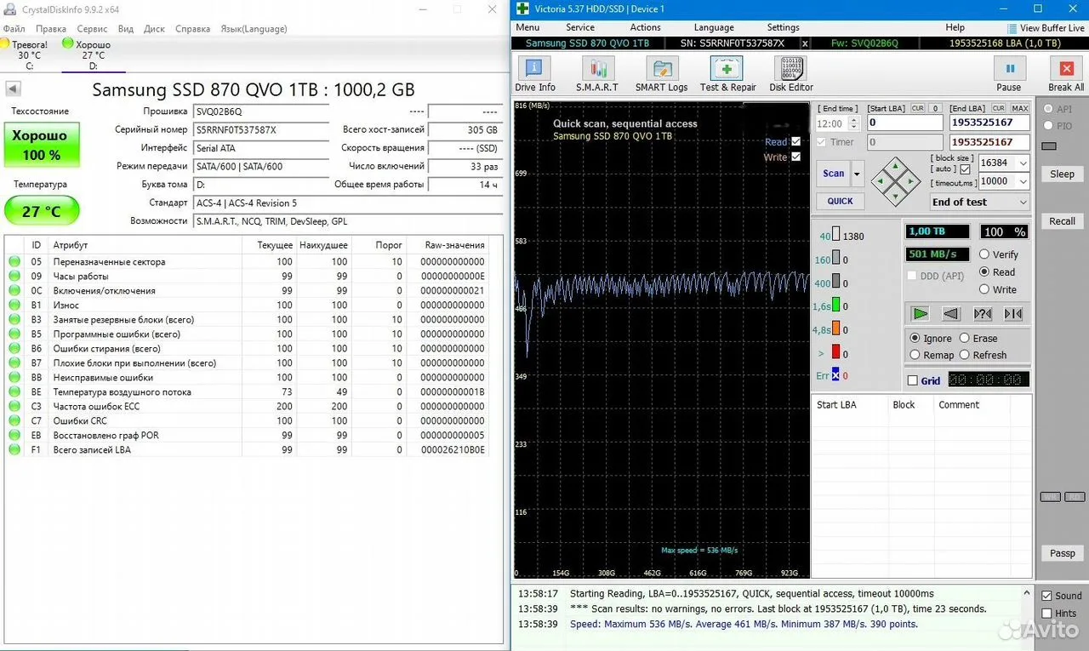Toggle the block size auto checkbox
Viewport: 1089px width, 651px height.
pos(965,169)
